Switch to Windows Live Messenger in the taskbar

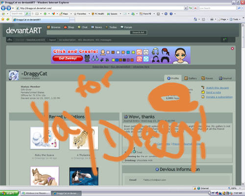[x=36, y=193]
